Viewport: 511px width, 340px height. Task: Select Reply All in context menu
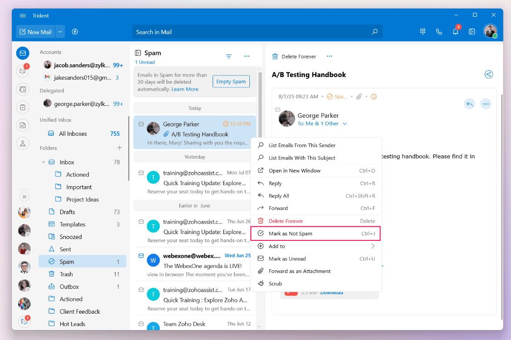pyautogui.click(x=316, y=196)
